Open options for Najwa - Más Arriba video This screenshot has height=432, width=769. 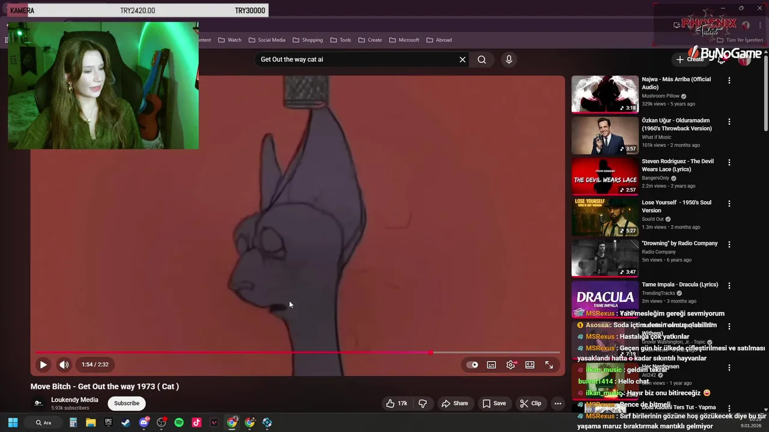[729, 80]
